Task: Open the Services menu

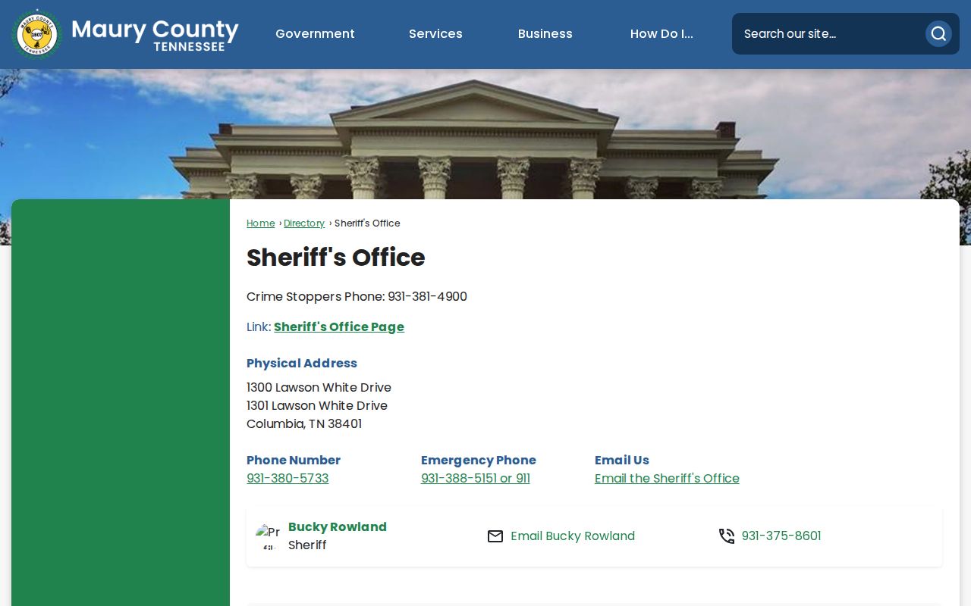Action: 435,34
